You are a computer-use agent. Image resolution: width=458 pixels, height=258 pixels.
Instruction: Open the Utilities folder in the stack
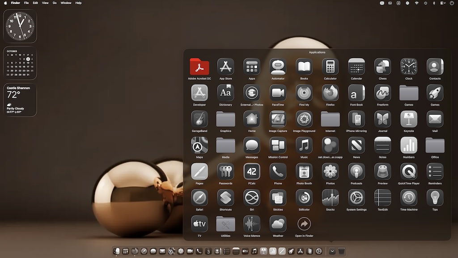point(225,224)
